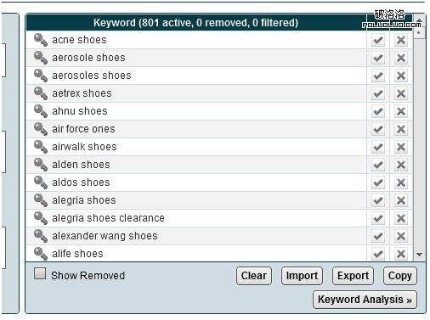The height and width of the screenshot is (320, 430).
Task: Click the key icon next to alden shoes
Action: pos(41,165)
